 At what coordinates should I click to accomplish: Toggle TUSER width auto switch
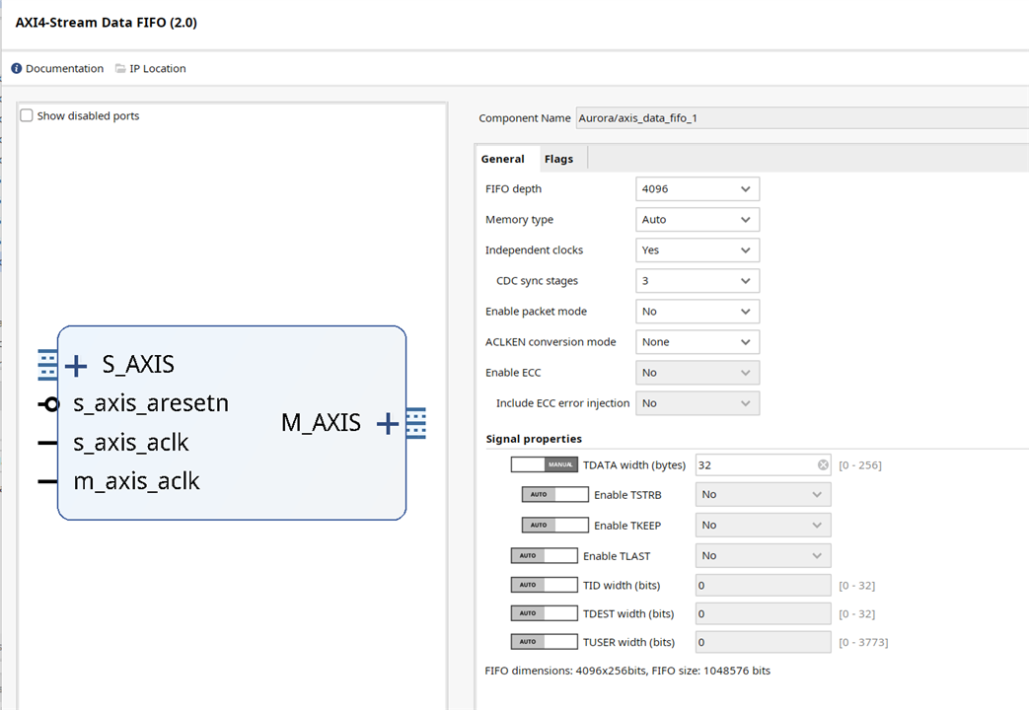coord(544,642)
